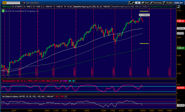The image size is (185, 112).
Task: Select SPX 5 y D chart label
Action: [x=7, y=7]
